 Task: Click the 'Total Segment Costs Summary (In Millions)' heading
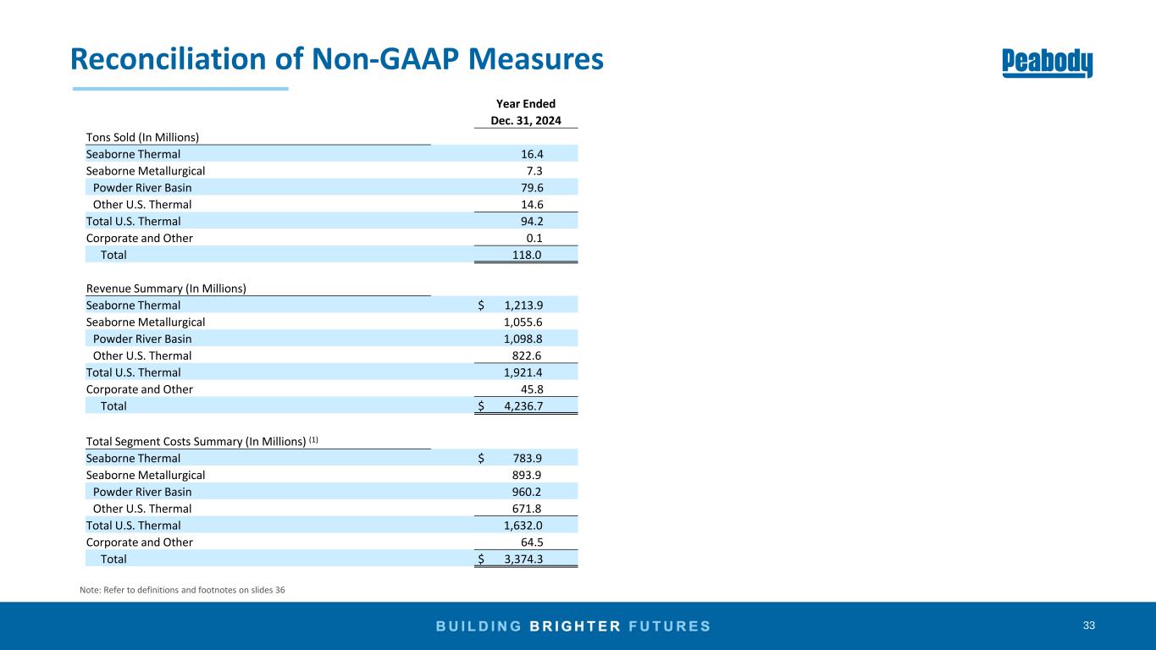(x=202, y=441)
